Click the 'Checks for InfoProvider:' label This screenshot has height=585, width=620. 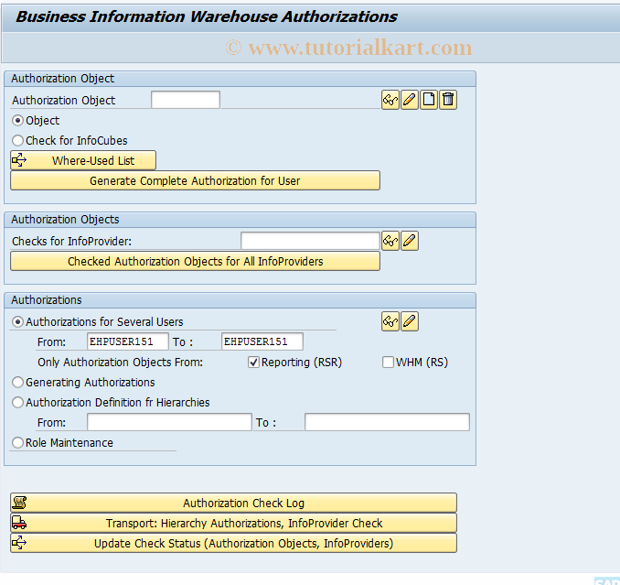click(71, 241)
